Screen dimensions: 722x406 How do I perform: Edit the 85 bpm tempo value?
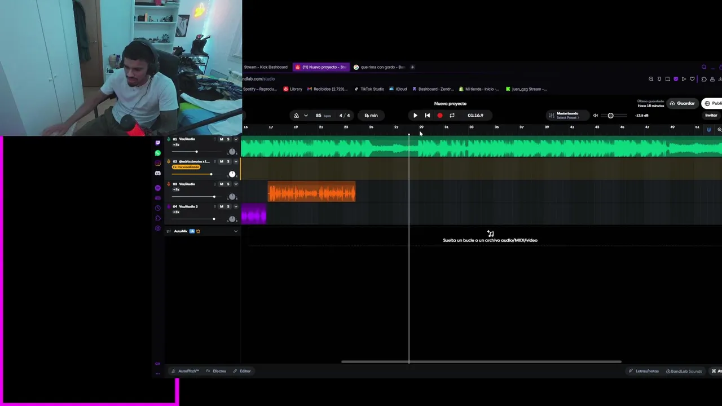tap(319, 116)
